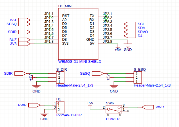Select the JP1.1 pin number label
Image resolution: width=179 pixels, height=127 pixels.
[x=49, y=14]
